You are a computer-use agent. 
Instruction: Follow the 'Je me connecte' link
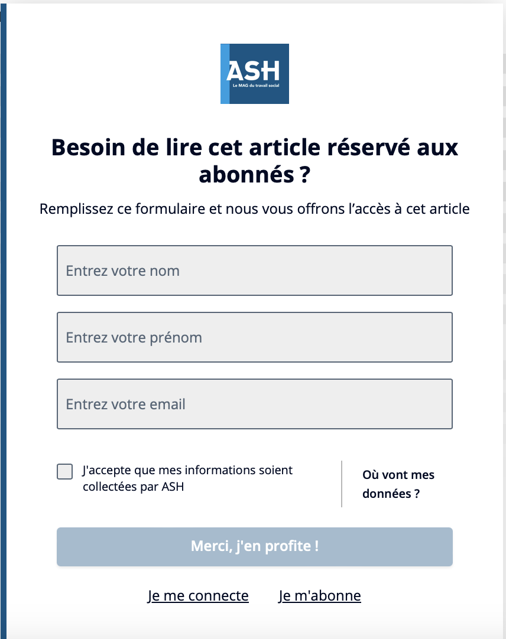click(198, 595)
